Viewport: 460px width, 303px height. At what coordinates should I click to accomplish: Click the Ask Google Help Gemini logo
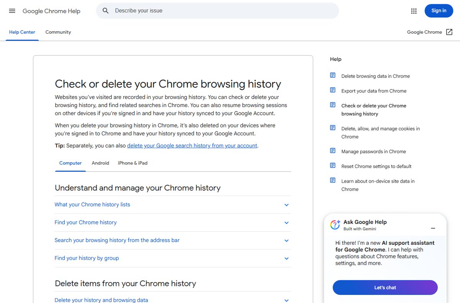pos(335,225)
